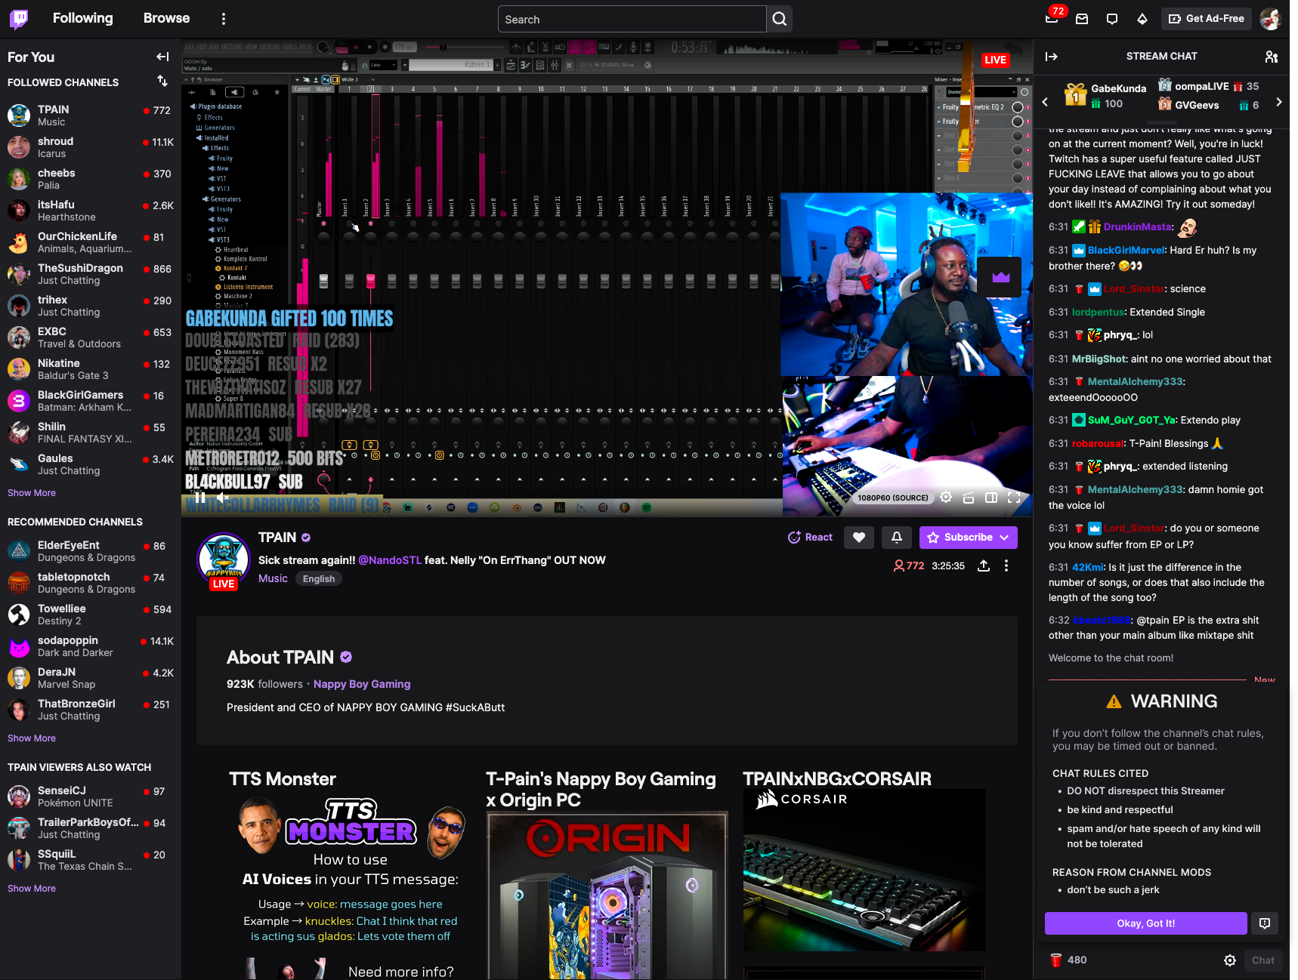Open Gaules channel in the sidebar

pos(91,464)
